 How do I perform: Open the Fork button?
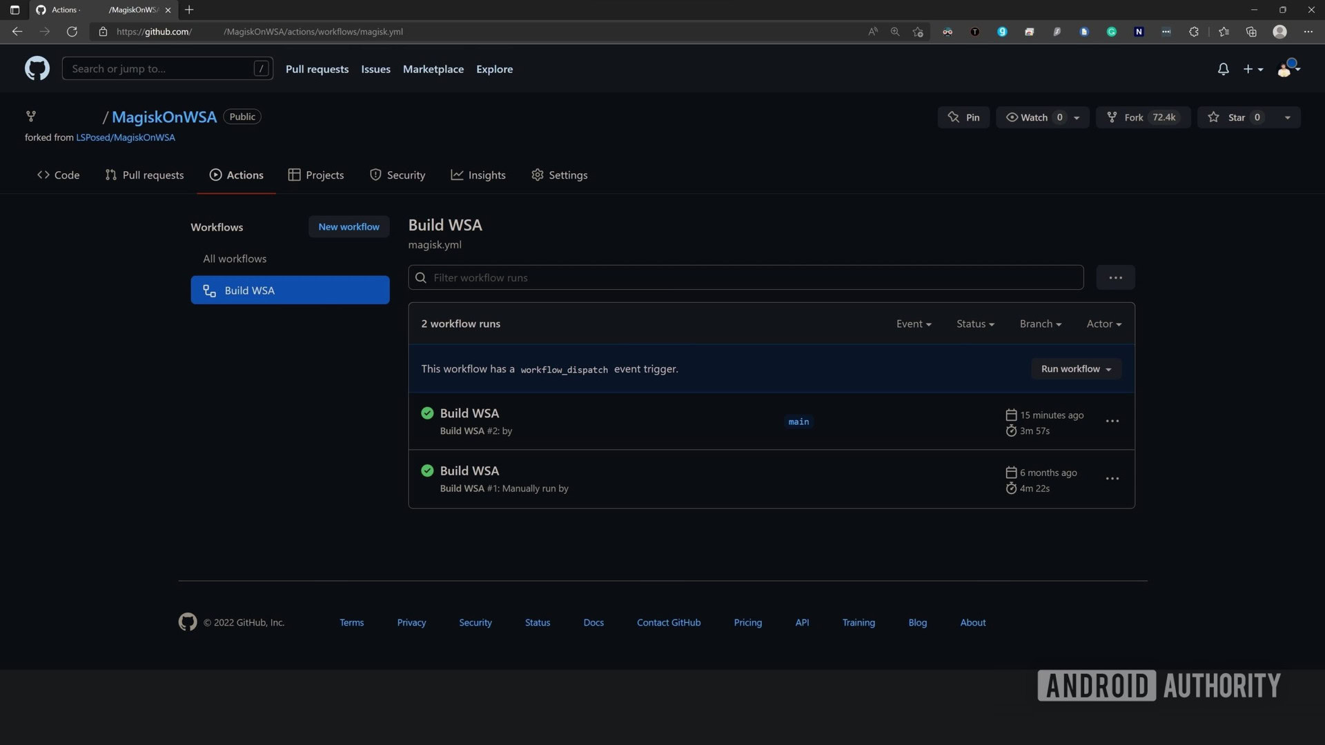pos(1132,117)
